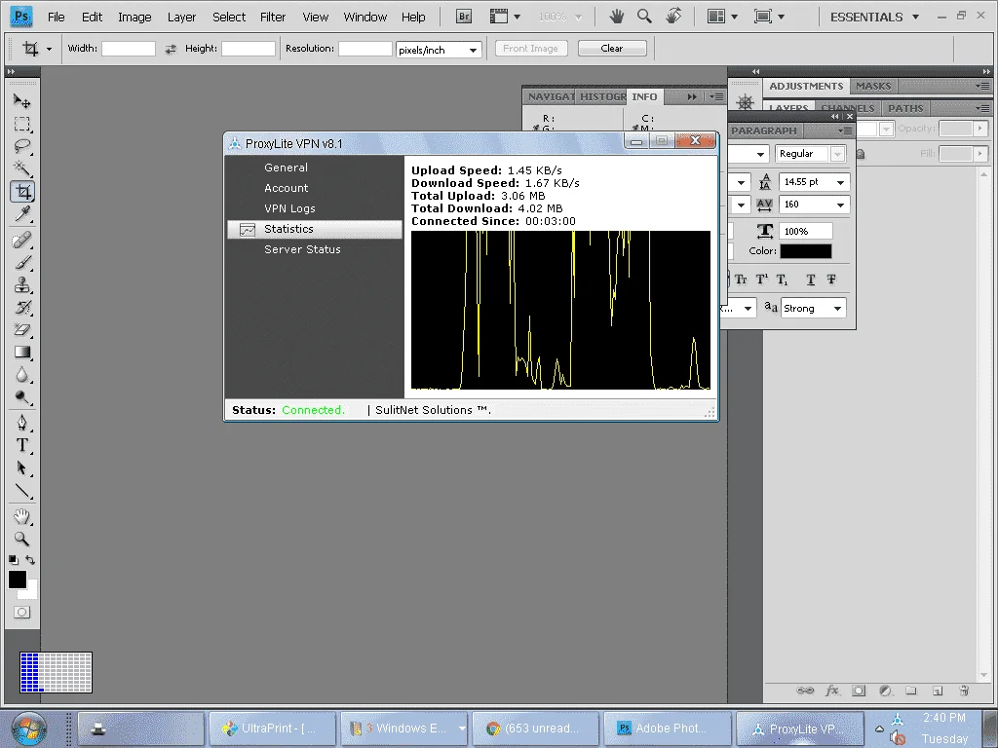Toggle Quick Mask mode
The height and width of the screenshot is (748, 998).
[x=22, y=613]
